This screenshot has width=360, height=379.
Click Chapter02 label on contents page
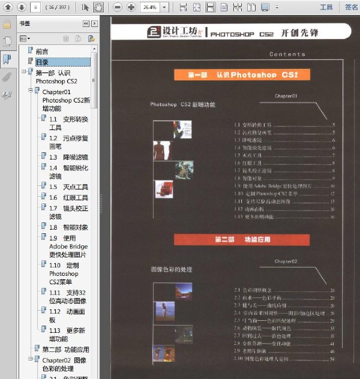coord(286,261)
